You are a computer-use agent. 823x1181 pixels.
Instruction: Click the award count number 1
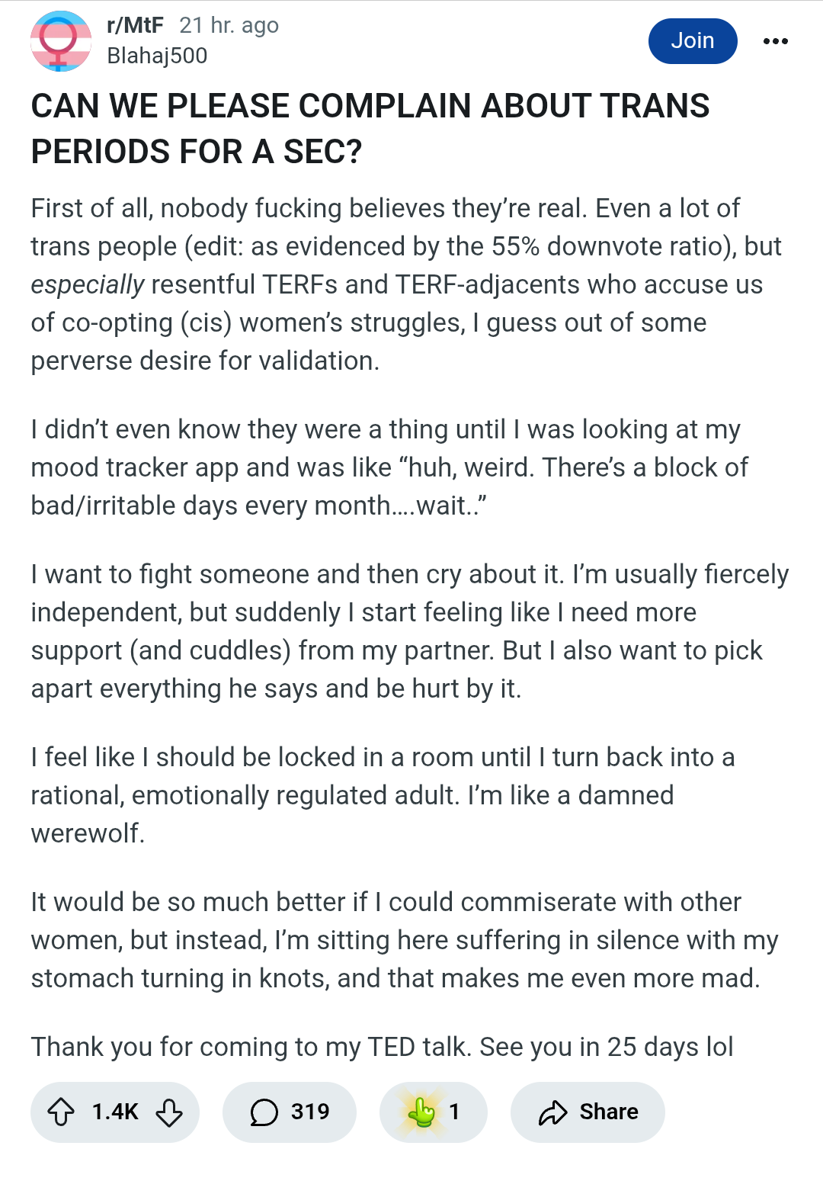pos(454,1112)
